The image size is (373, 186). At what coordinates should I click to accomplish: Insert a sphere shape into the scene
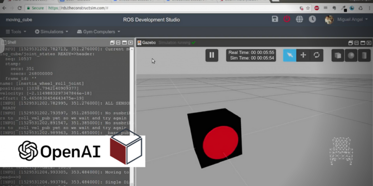coord(351,55)
